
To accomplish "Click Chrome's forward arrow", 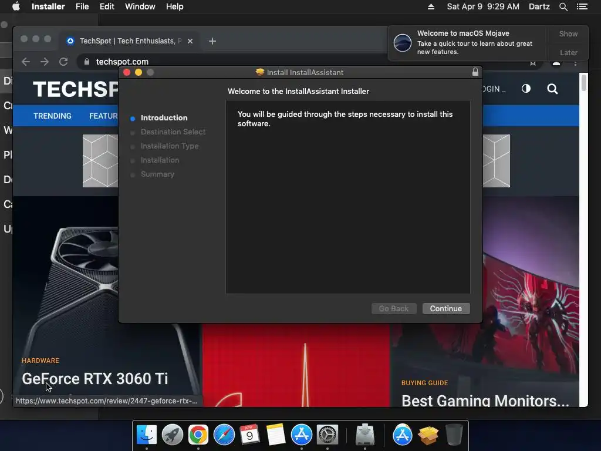I will (45, 62).
